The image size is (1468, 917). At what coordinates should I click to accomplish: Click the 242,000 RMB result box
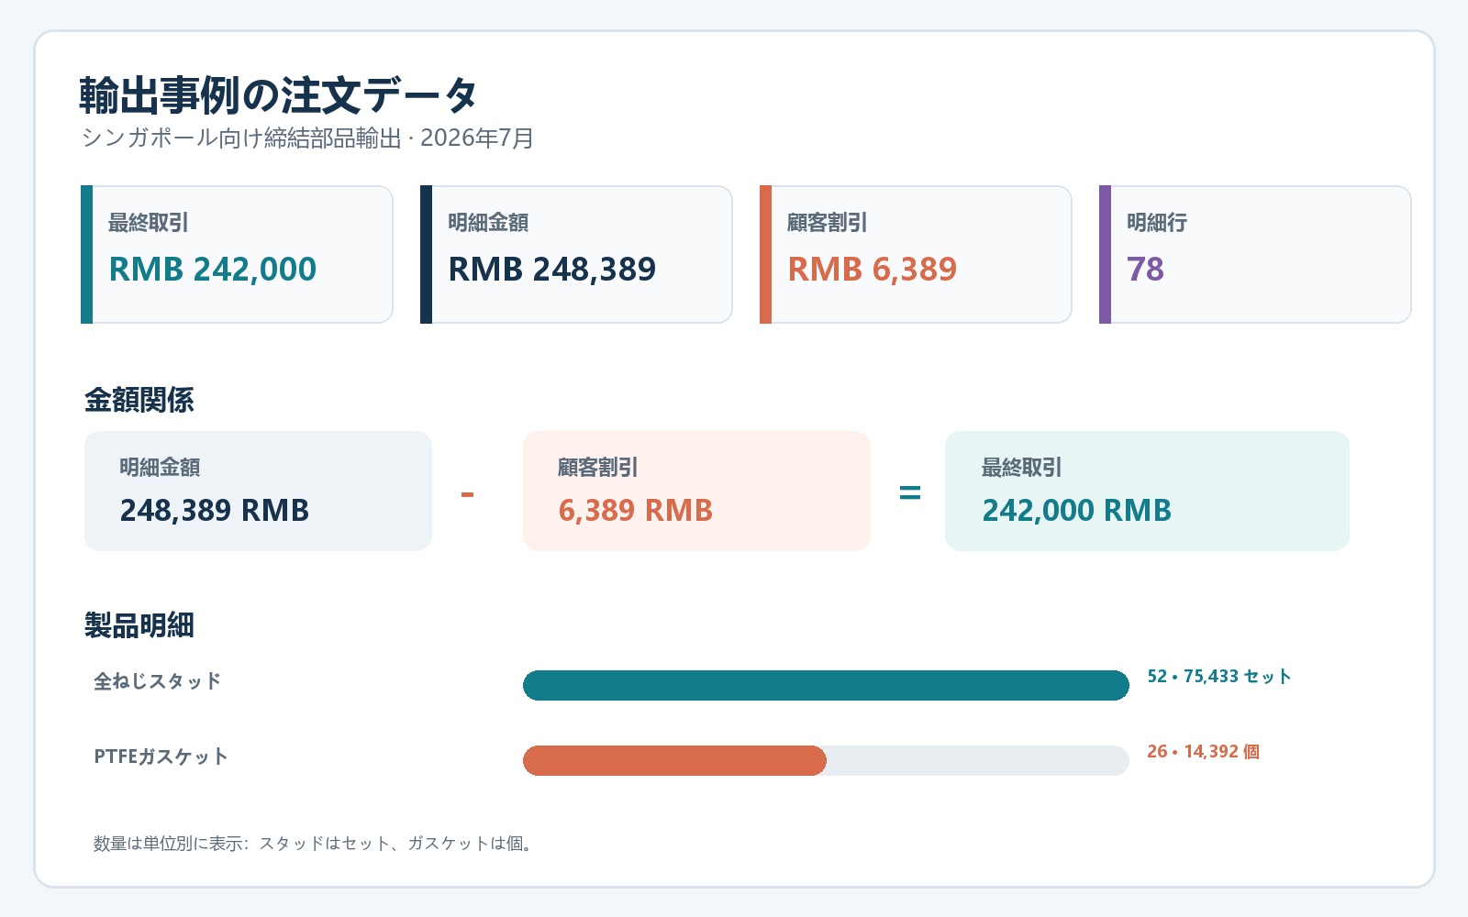point(1147,491)
